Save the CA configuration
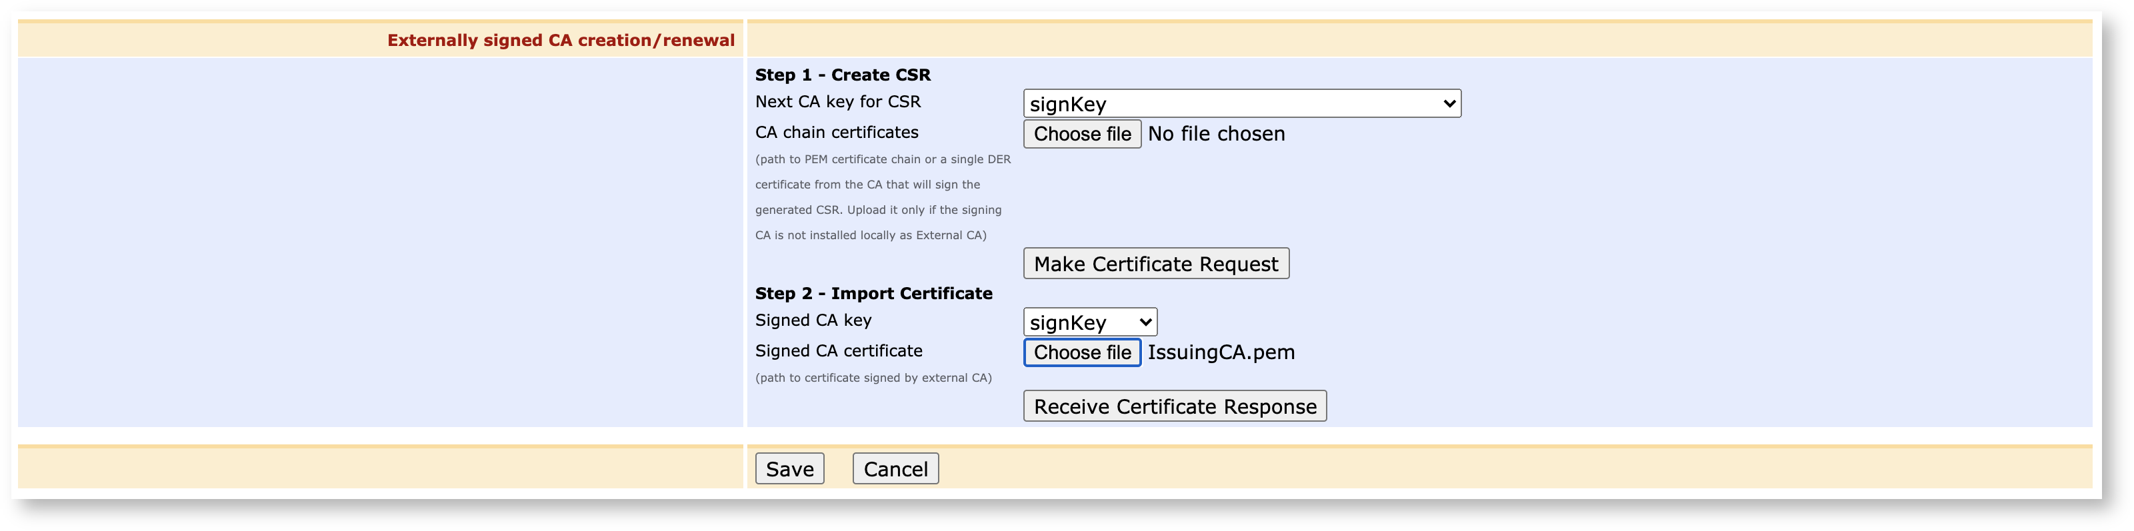 point(789,469)
